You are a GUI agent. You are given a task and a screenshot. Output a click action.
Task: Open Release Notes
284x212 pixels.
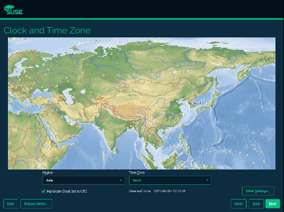tap(36, 204)
